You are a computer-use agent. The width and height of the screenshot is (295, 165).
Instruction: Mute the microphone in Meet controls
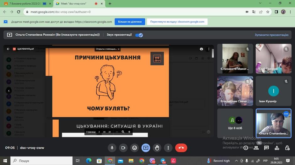point(112,148)
